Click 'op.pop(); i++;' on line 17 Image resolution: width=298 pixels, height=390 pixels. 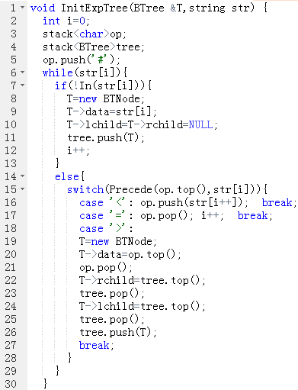pyautogui.click(x=182, y=215)
